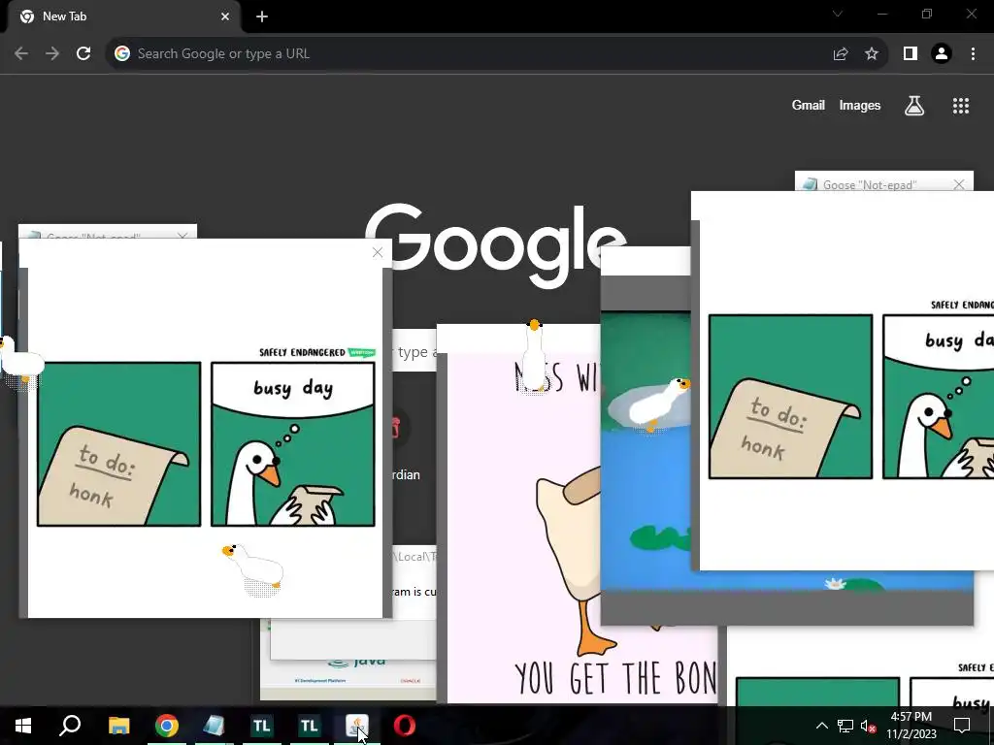This screenshot has width=994, height=745.
Task: Click the SAFELY ENDANGERED label in left comic
Action: pyautogui.click(x=302, y=352)
